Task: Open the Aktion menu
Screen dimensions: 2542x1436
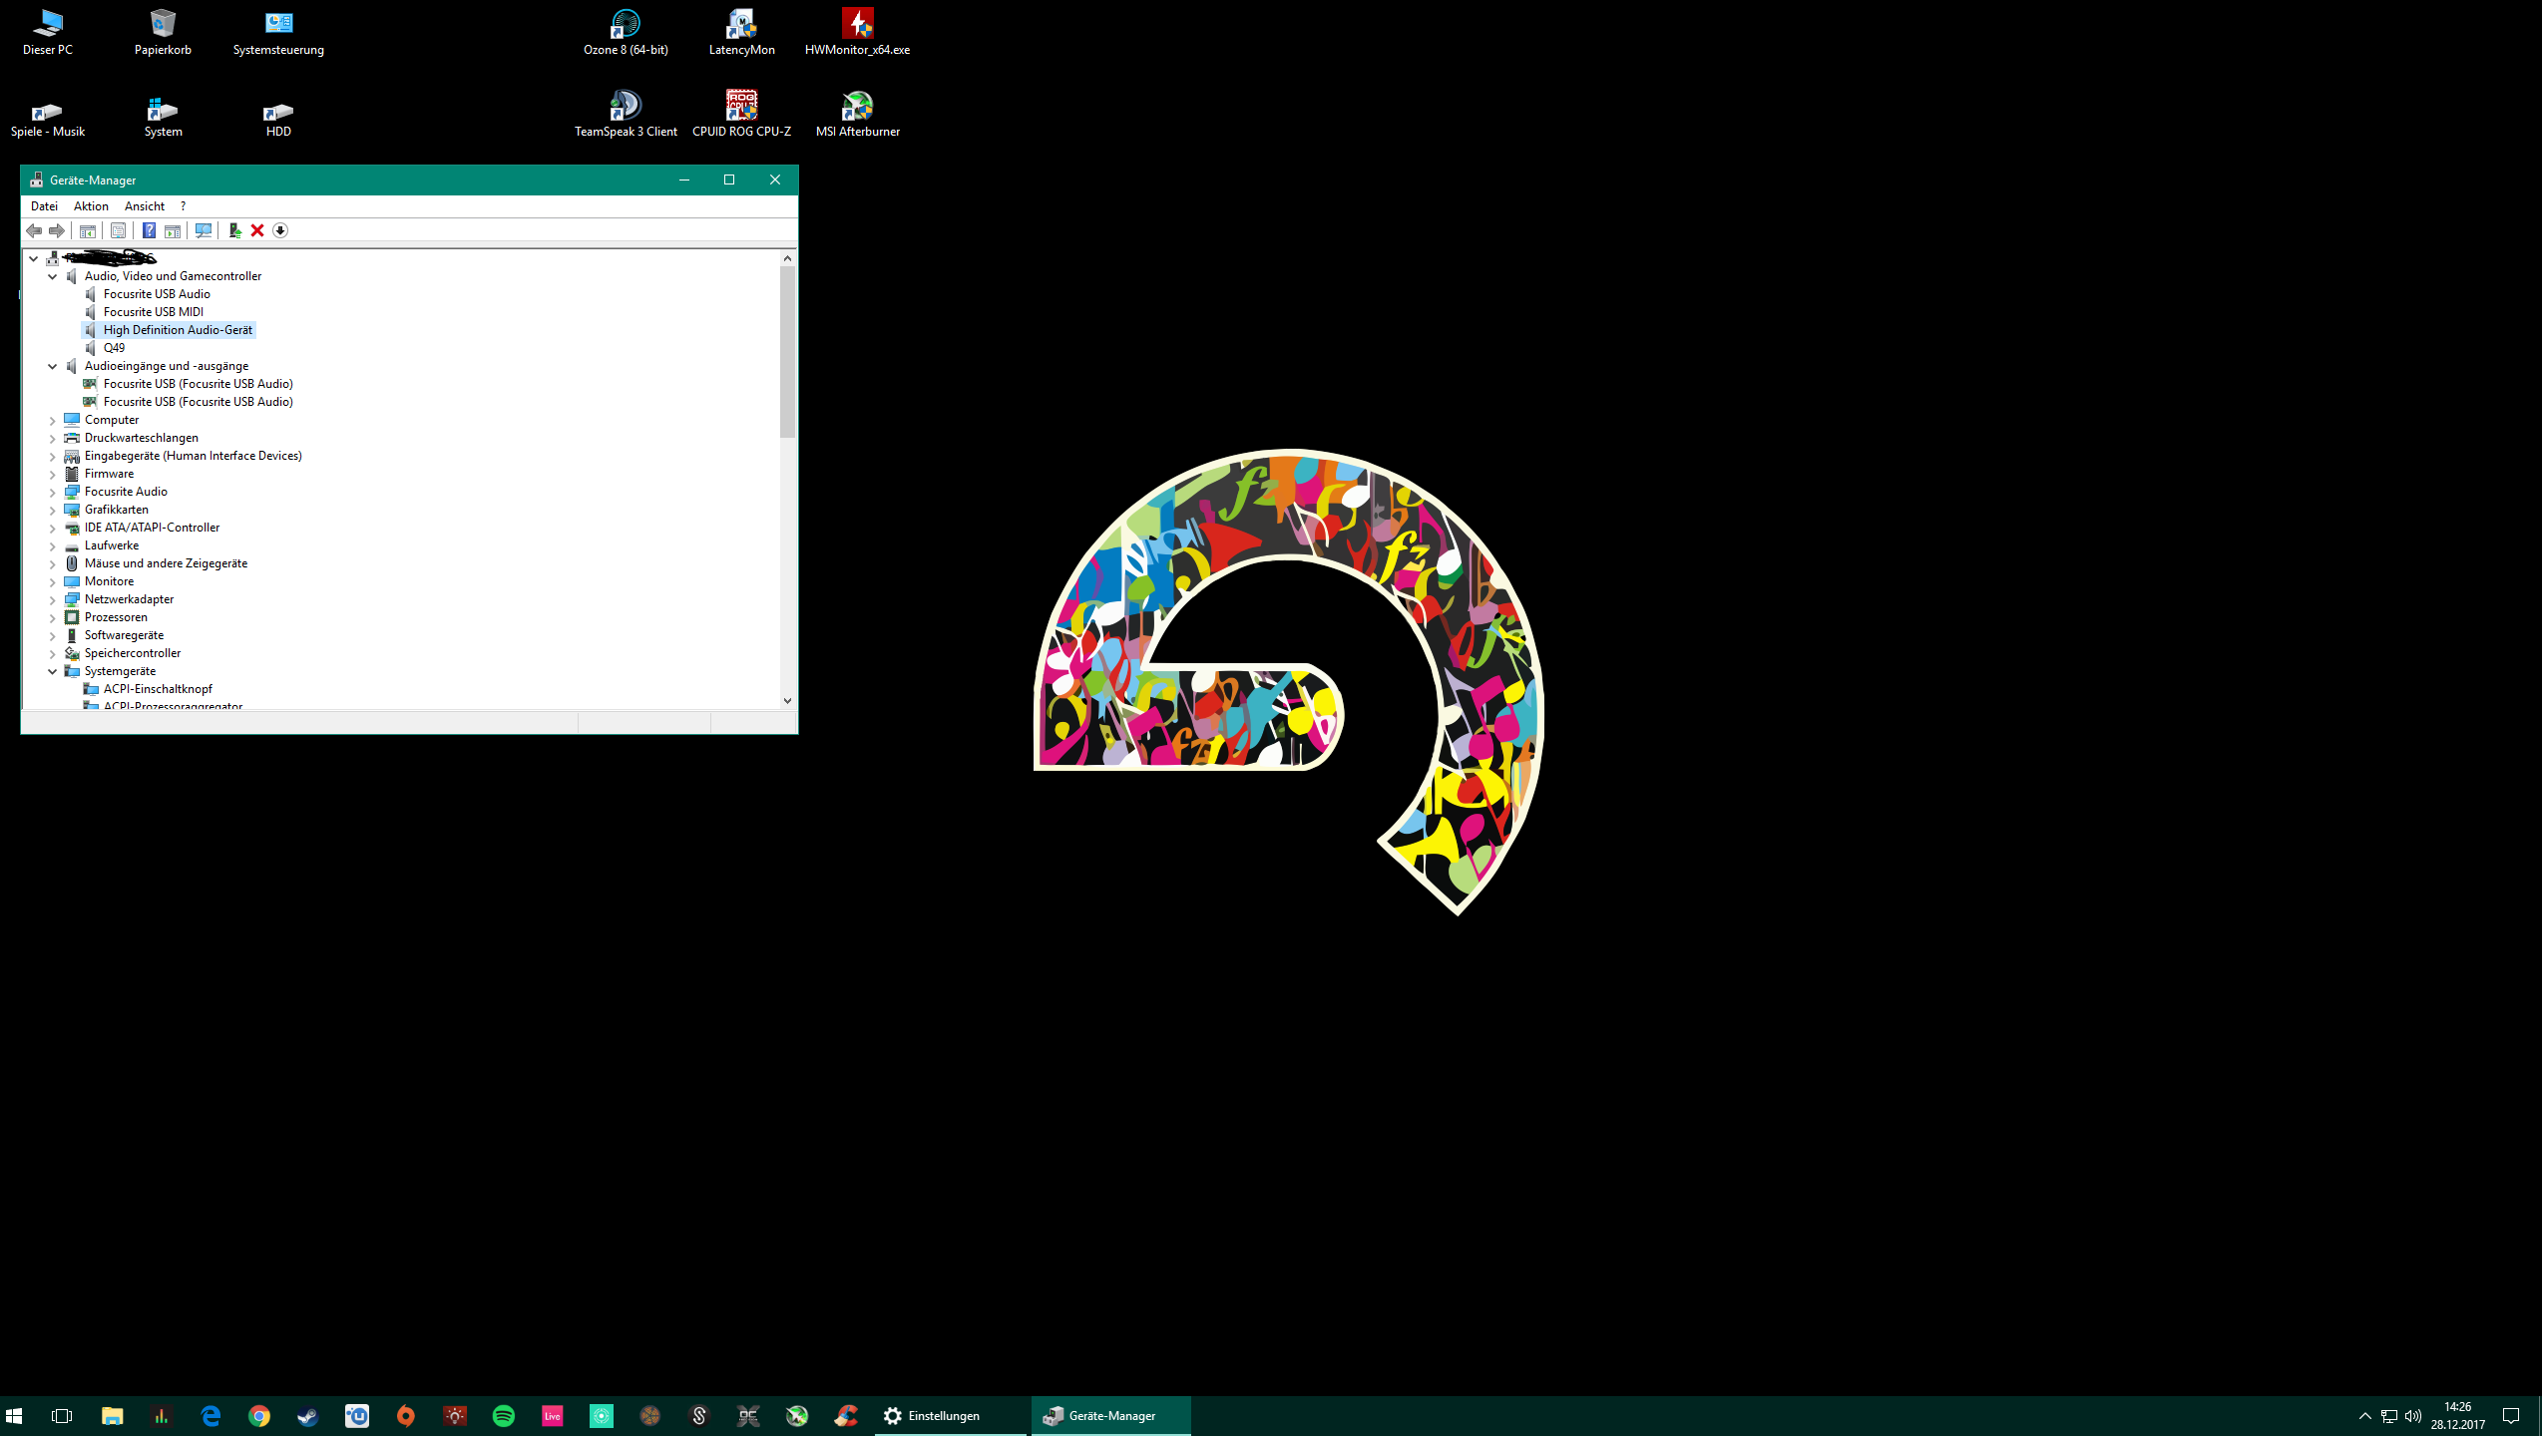Action: 91,206
